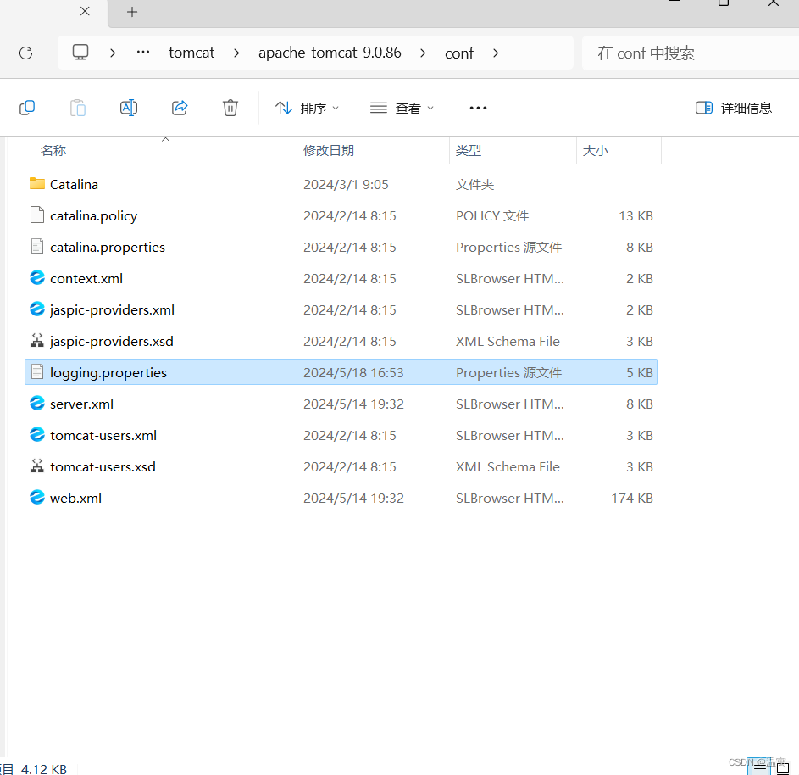
Task: Click the 174 KB size of web.xml
Action: coord(632,498)
